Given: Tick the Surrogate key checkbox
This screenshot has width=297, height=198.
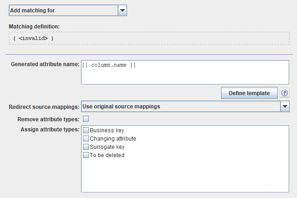Looking at the screenshot, I should click(86, 147).
